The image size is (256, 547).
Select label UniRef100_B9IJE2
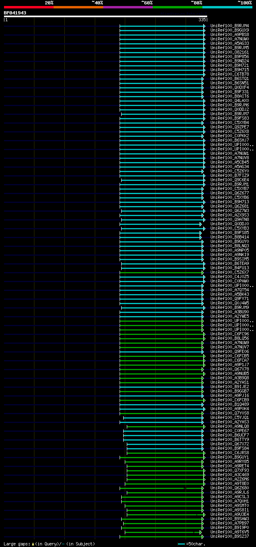230,387
